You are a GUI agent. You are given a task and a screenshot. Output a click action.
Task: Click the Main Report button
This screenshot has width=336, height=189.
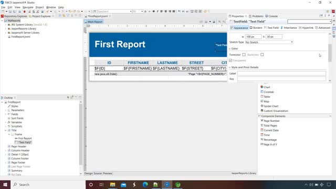(93, 22)
